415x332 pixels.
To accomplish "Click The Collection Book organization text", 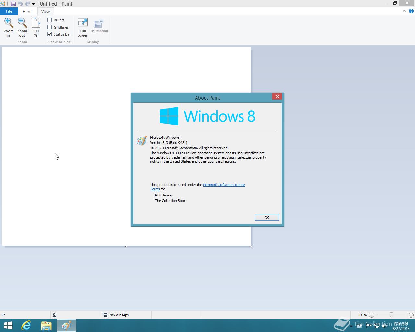I will tap(170, 201).
